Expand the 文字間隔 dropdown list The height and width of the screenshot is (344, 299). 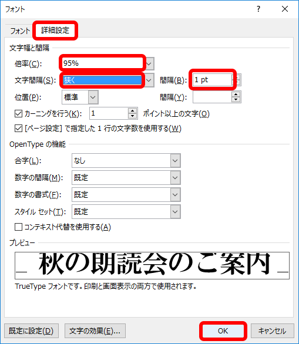click(x=149, y=80)
